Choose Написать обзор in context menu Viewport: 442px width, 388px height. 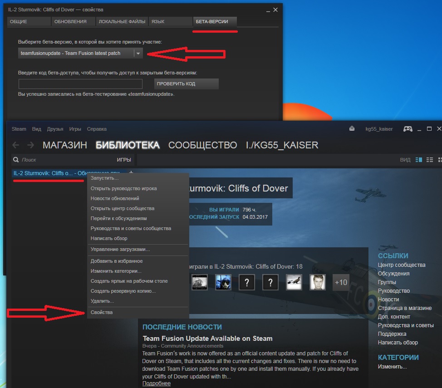pyautogui.click(x=138, y=238)
